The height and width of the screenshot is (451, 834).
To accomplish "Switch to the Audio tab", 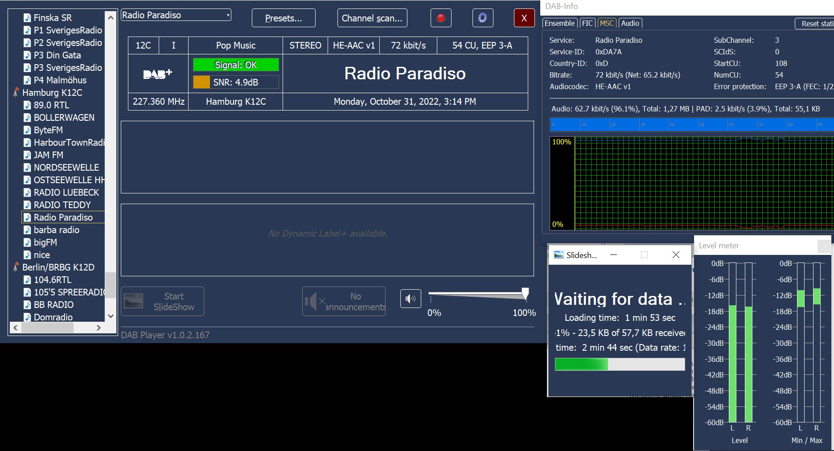I will (630, 23).
